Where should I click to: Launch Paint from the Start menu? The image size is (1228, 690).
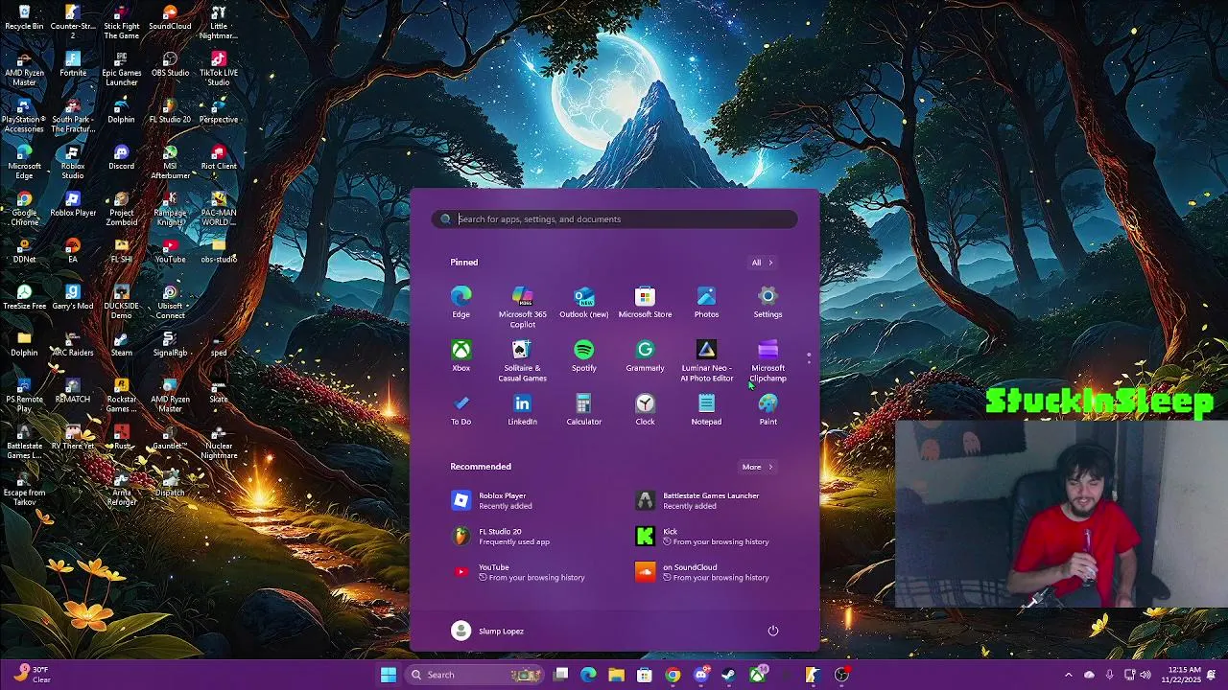click(x=767, y=409)
